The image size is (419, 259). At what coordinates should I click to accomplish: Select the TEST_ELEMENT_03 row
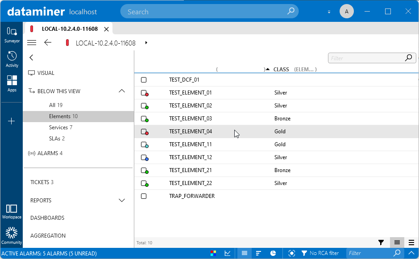(276, 119)
